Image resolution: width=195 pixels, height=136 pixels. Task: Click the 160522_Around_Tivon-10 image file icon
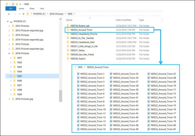tap(78, 109)
